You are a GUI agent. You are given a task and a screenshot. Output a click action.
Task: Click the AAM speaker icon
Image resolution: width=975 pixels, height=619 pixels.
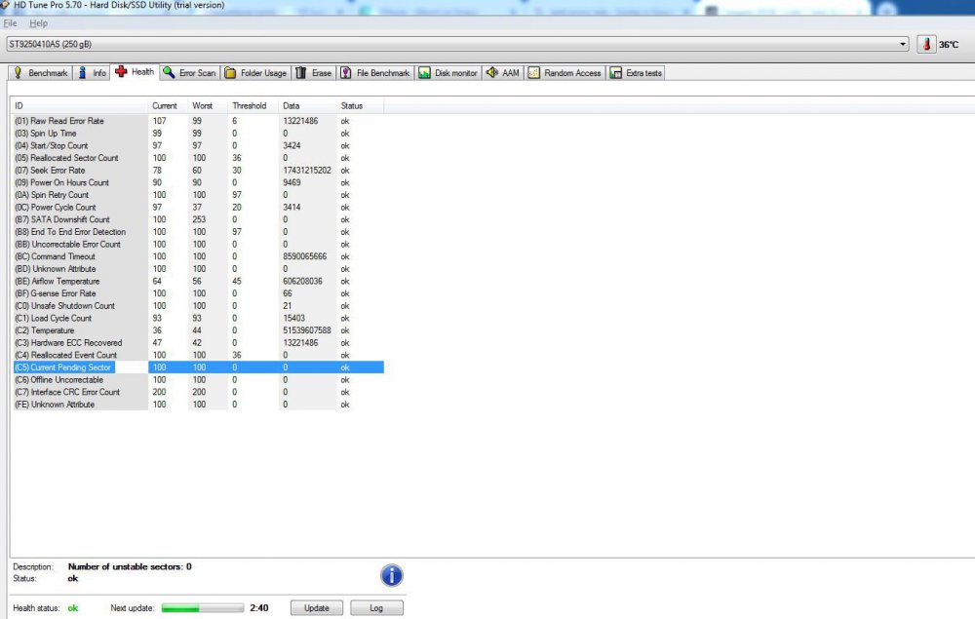point(491,73)
